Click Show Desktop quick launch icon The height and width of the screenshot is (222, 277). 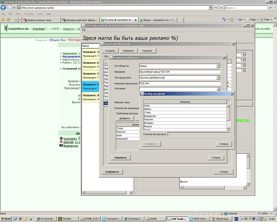pyautogui.click(x=15, y=219)
